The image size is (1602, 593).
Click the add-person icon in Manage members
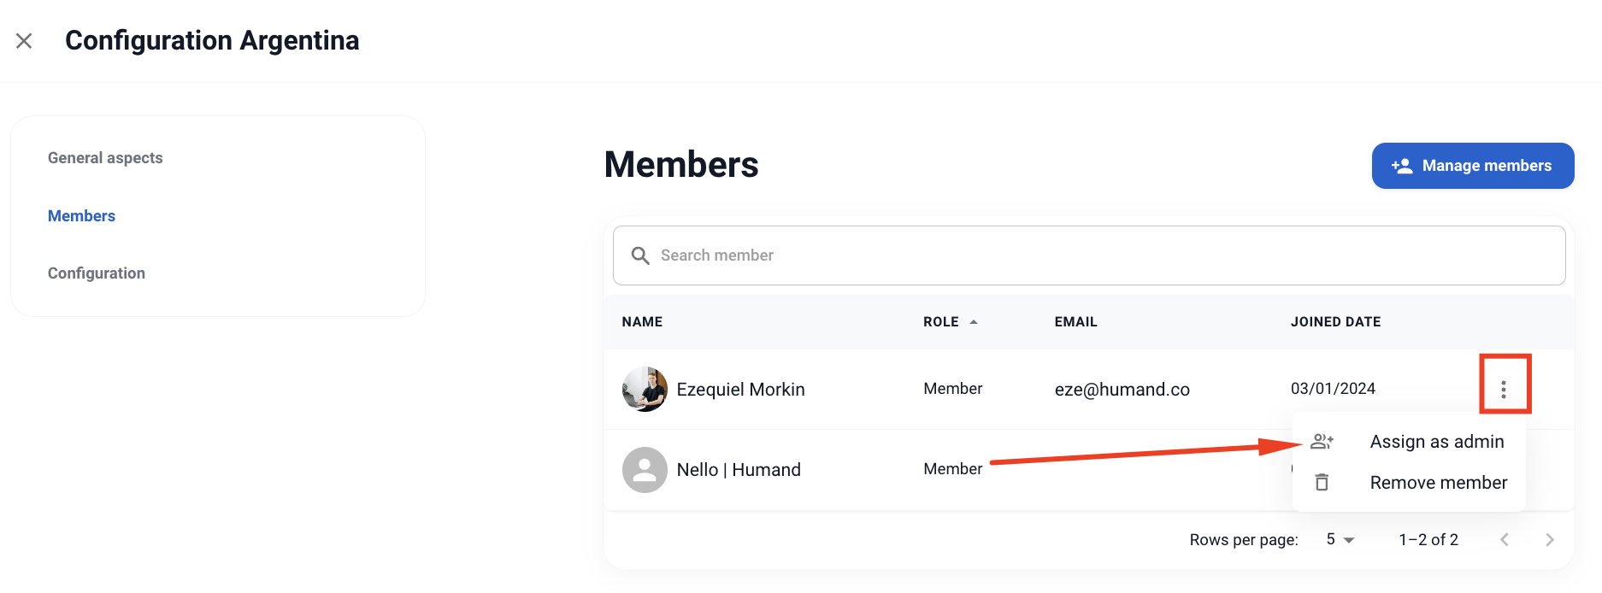tap(1402, 166)
